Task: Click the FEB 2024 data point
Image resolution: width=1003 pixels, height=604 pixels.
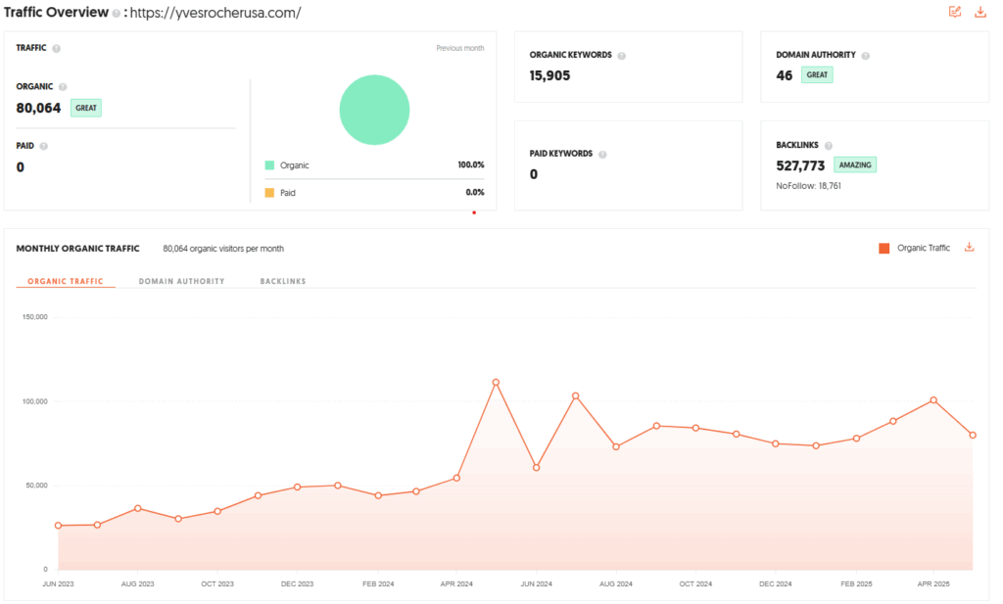Action: 378,495
